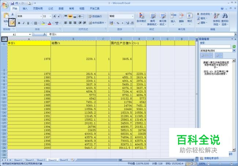Screen dimensions: 238x166
Task: Open the Formulas (公式) tab
Action: [x=51, y=8]
